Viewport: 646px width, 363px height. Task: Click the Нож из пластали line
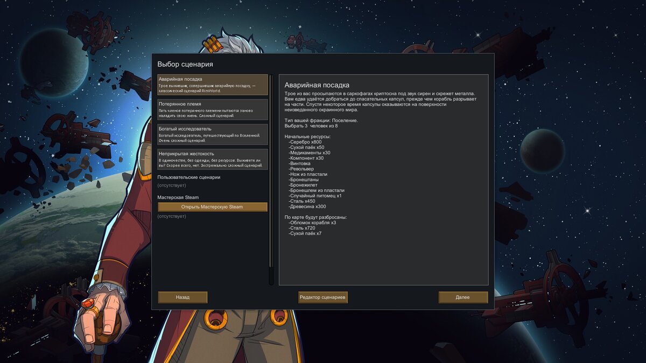click(308, 174)
